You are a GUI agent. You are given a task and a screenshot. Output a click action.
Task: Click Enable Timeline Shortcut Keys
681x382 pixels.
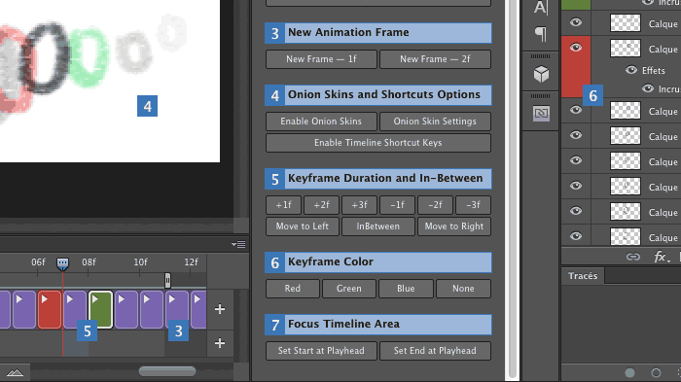click(x=378, y=142)
